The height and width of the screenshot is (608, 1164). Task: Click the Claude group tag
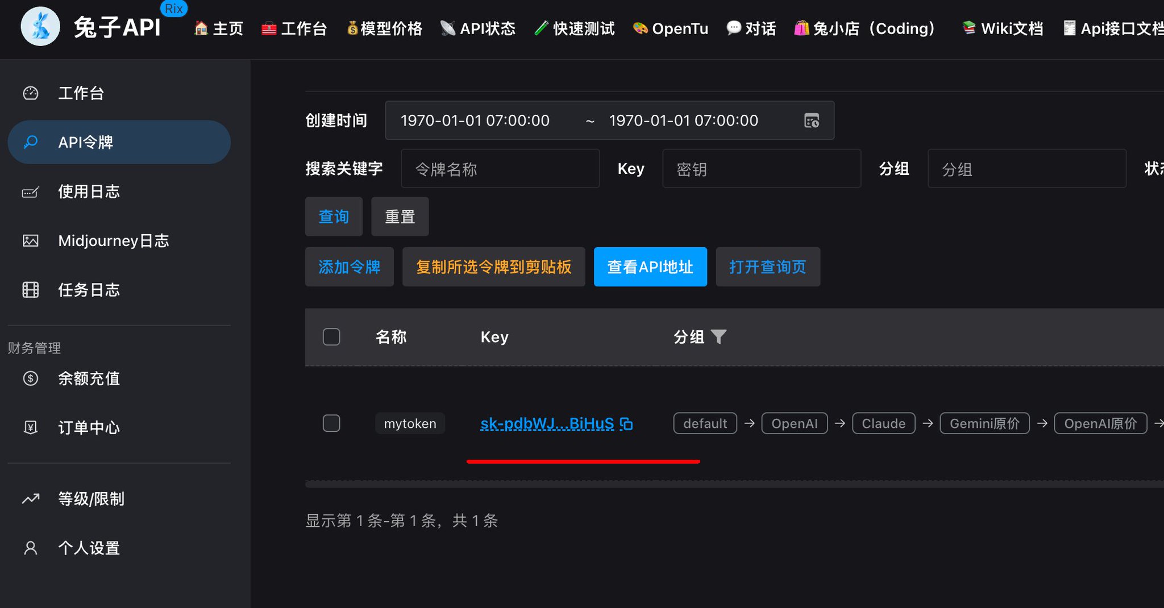(x=884, y=423)
